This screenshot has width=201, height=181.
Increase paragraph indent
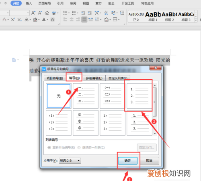click(90, 13)
